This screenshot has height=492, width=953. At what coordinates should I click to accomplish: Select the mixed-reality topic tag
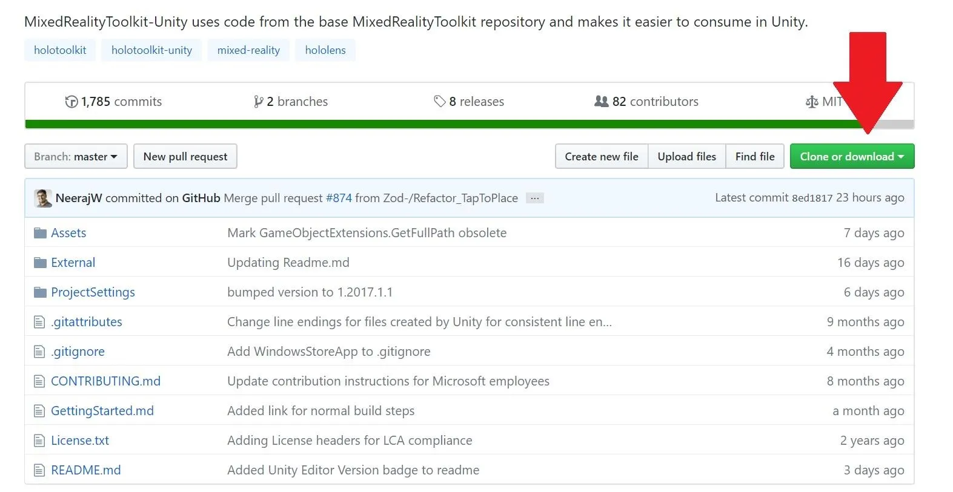tap(248, 50)
